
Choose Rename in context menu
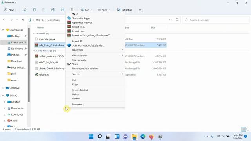click(x=95, y=99)
